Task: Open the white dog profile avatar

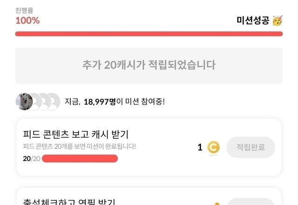Action: pyautogui.click(x=24, y=101)
